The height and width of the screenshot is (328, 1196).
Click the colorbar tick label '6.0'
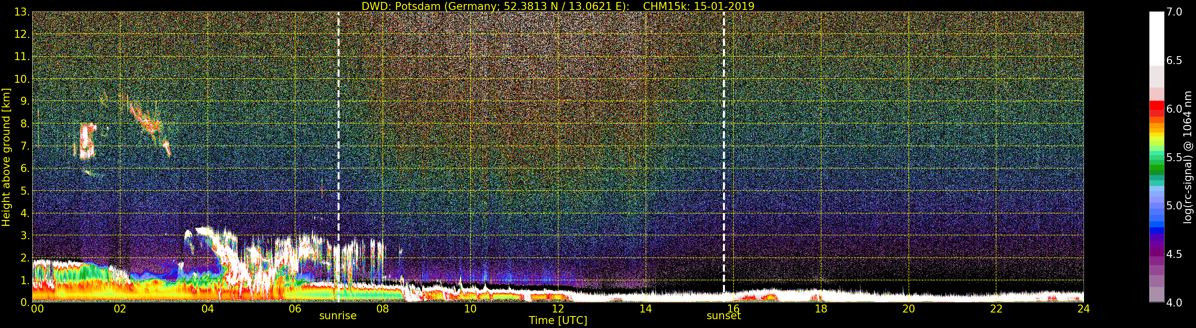1174,109
